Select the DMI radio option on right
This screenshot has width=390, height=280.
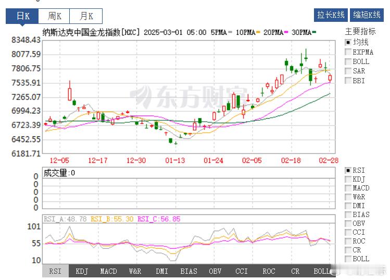coord(348,206)
